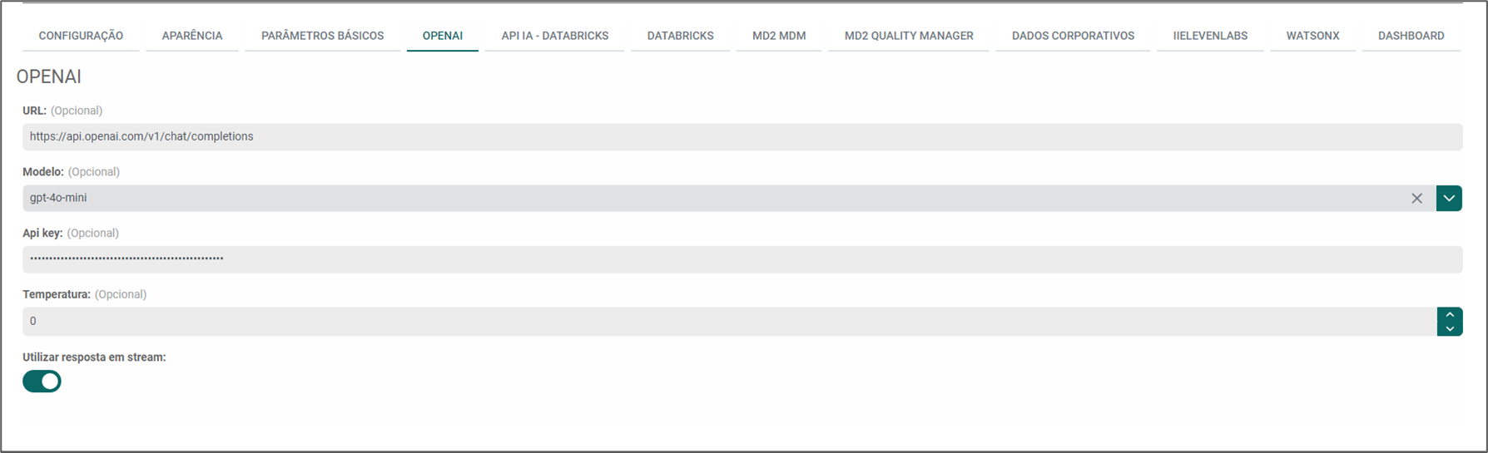The image size is (1488, 453).
Task: Disable the stream response toggle
Action: tap(42, 382)
